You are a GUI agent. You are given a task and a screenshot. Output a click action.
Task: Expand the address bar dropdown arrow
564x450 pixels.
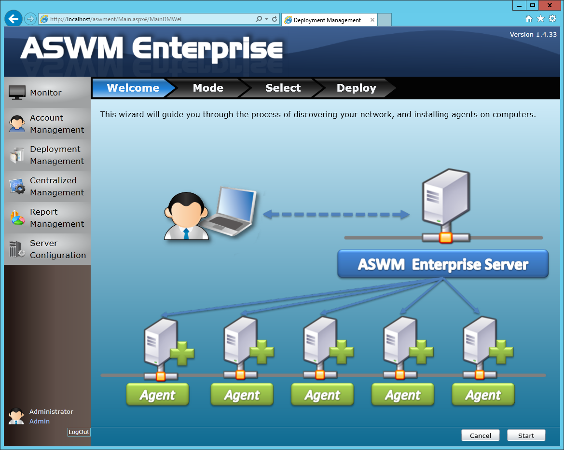click(266, 19)
